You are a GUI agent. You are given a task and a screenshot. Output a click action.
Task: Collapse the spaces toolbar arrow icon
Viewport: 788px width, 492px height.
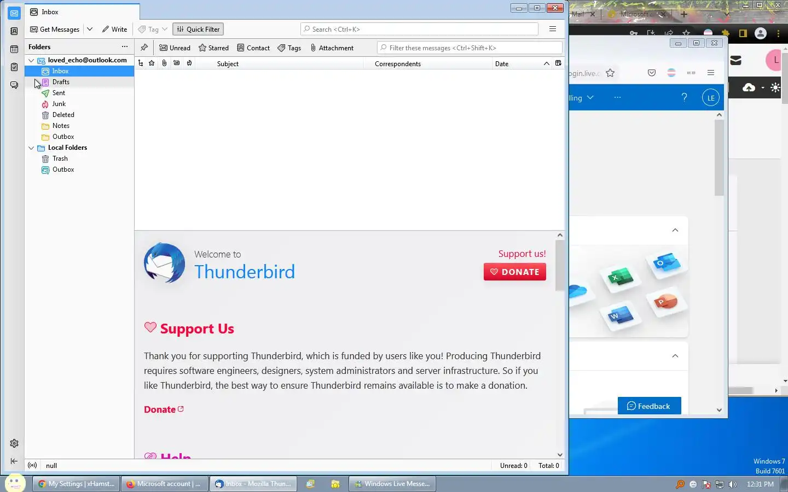coord(14,461)
